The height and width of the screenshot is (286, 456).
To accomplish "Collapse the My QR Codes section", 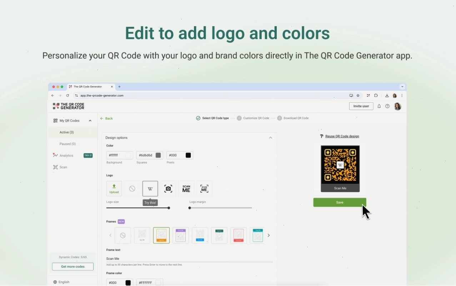I will pos(90,120).
